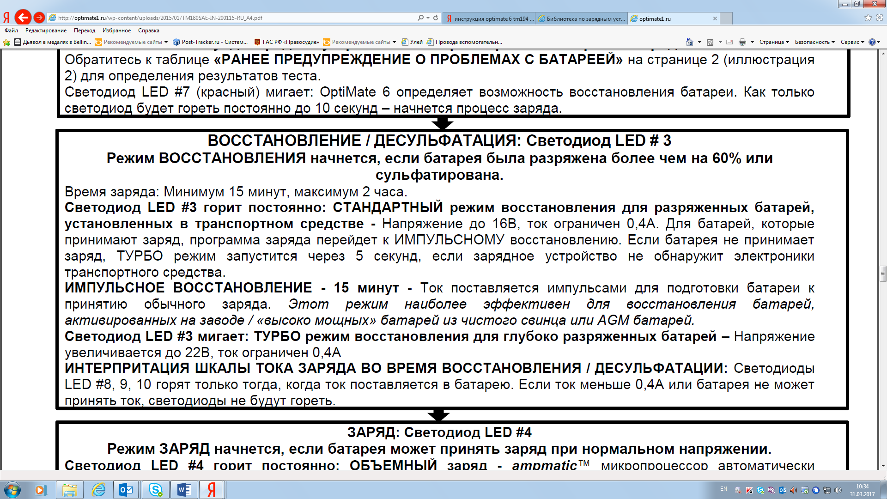
Task: Open Internet Explorer from the taskbar
Action: tap(98, 490)
